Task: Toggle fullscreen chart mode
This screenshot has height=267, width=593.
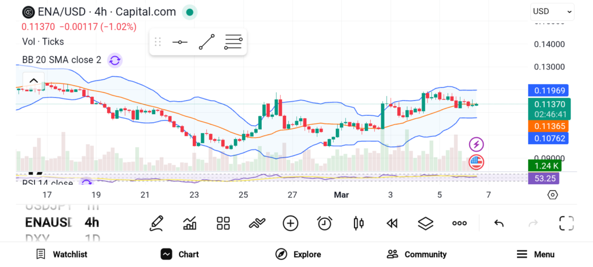Action: point(566,223)
